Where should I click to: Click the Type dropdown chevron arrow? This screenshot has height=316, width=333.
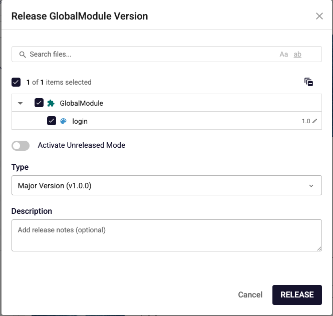pyautogui.click(x=311, y=186)
